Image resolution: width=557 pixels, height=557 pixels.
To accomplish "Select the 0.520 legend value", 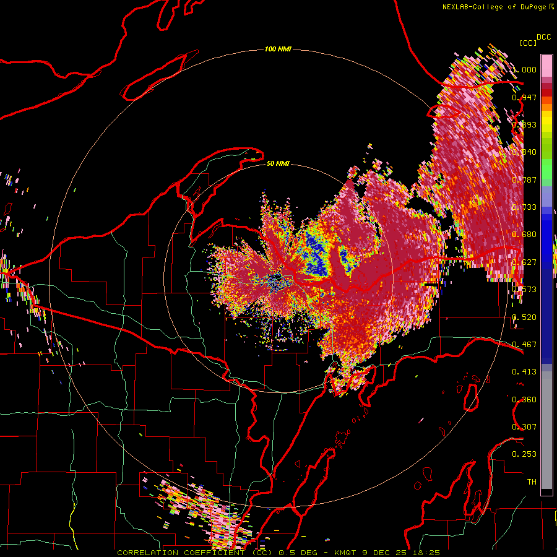I will point(524,317).
